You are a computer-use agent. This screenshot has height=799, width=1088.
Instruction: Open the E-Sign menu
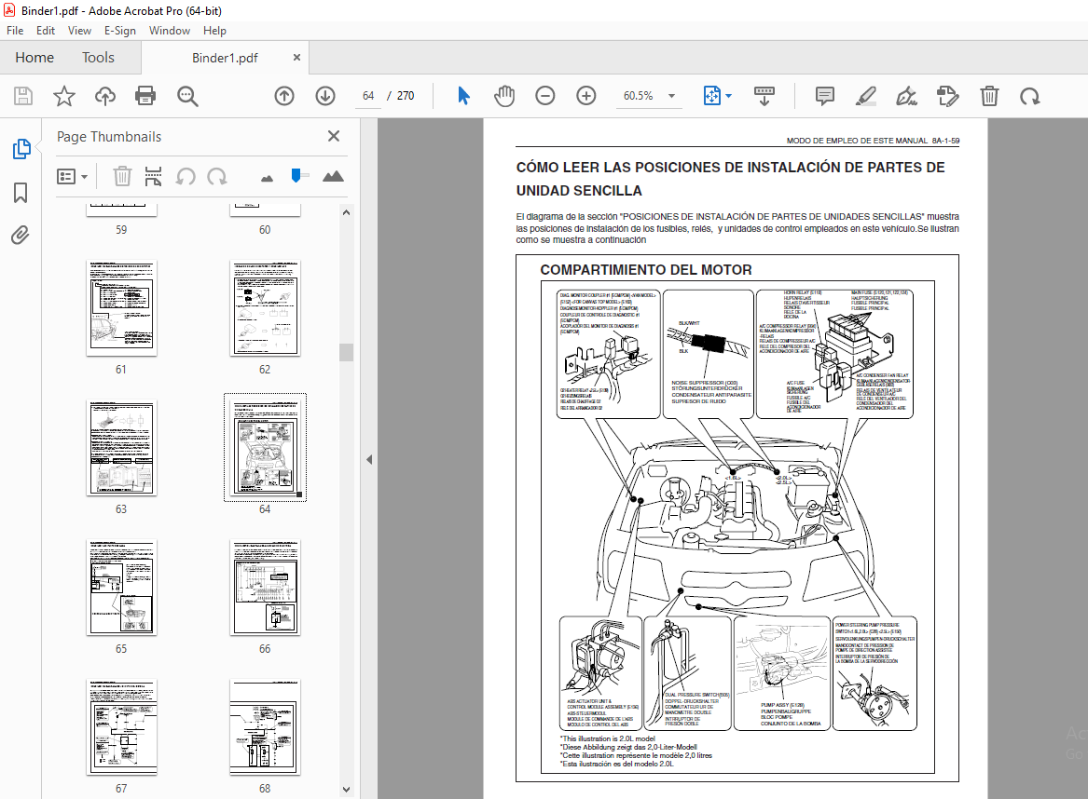(x=120, y=31)
